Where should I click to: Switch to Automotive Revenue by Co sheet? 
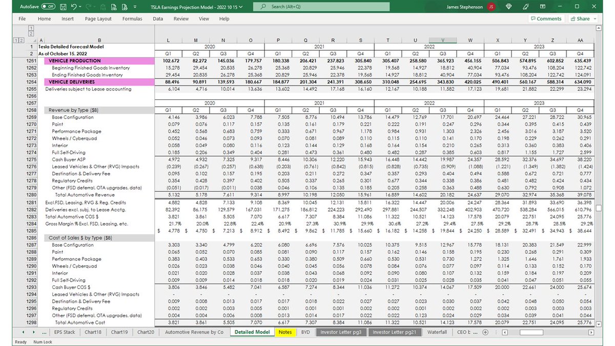click(194, 332)
